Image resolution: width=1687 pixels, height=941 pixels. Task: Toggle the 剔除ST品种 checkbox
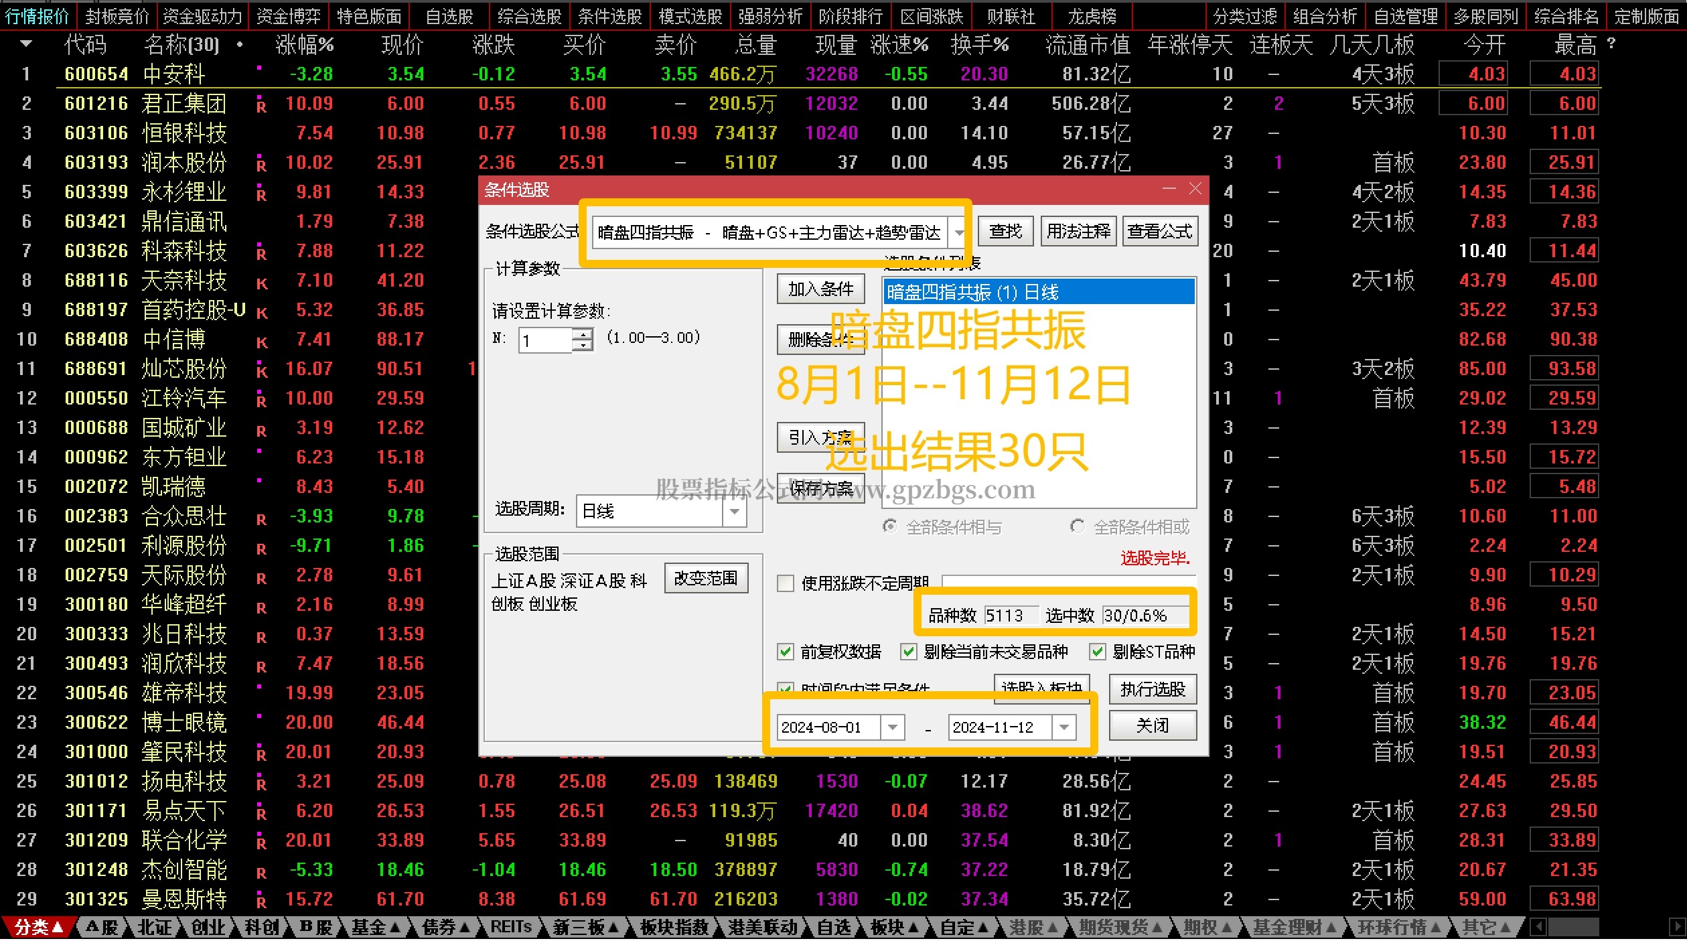[x=1098, y=652]
